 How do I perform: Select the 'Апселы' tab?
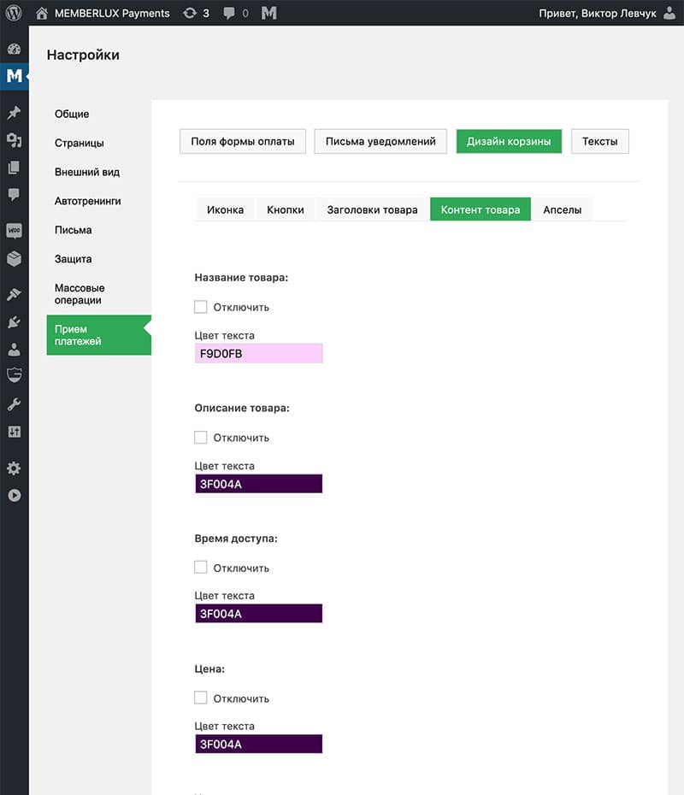(x=562, y=209)
